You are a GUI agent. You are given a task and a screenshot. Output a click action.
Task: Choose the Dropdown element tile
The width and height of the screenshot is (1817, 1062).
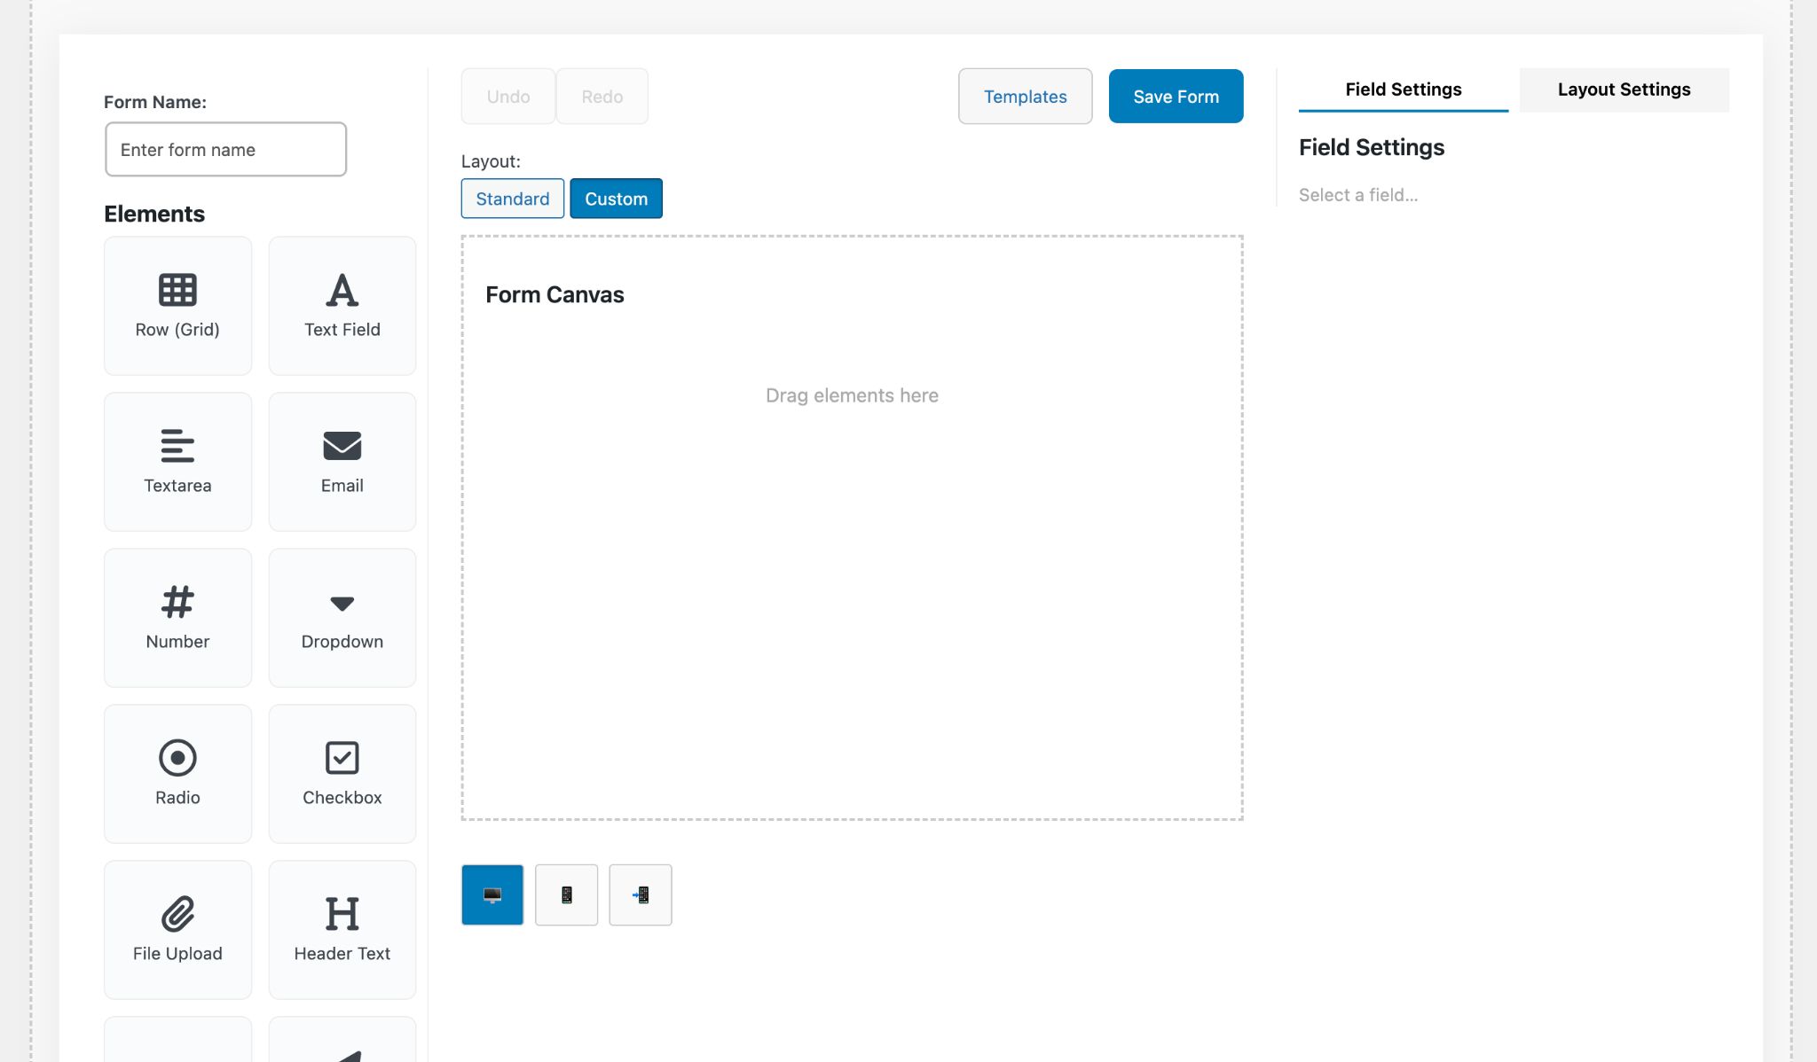click(x=342, y=617)
